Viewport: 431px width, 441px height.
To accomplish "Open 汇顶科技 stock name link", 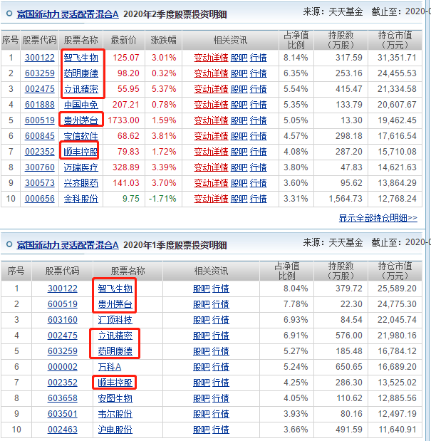I will click(x=115, y=320).
